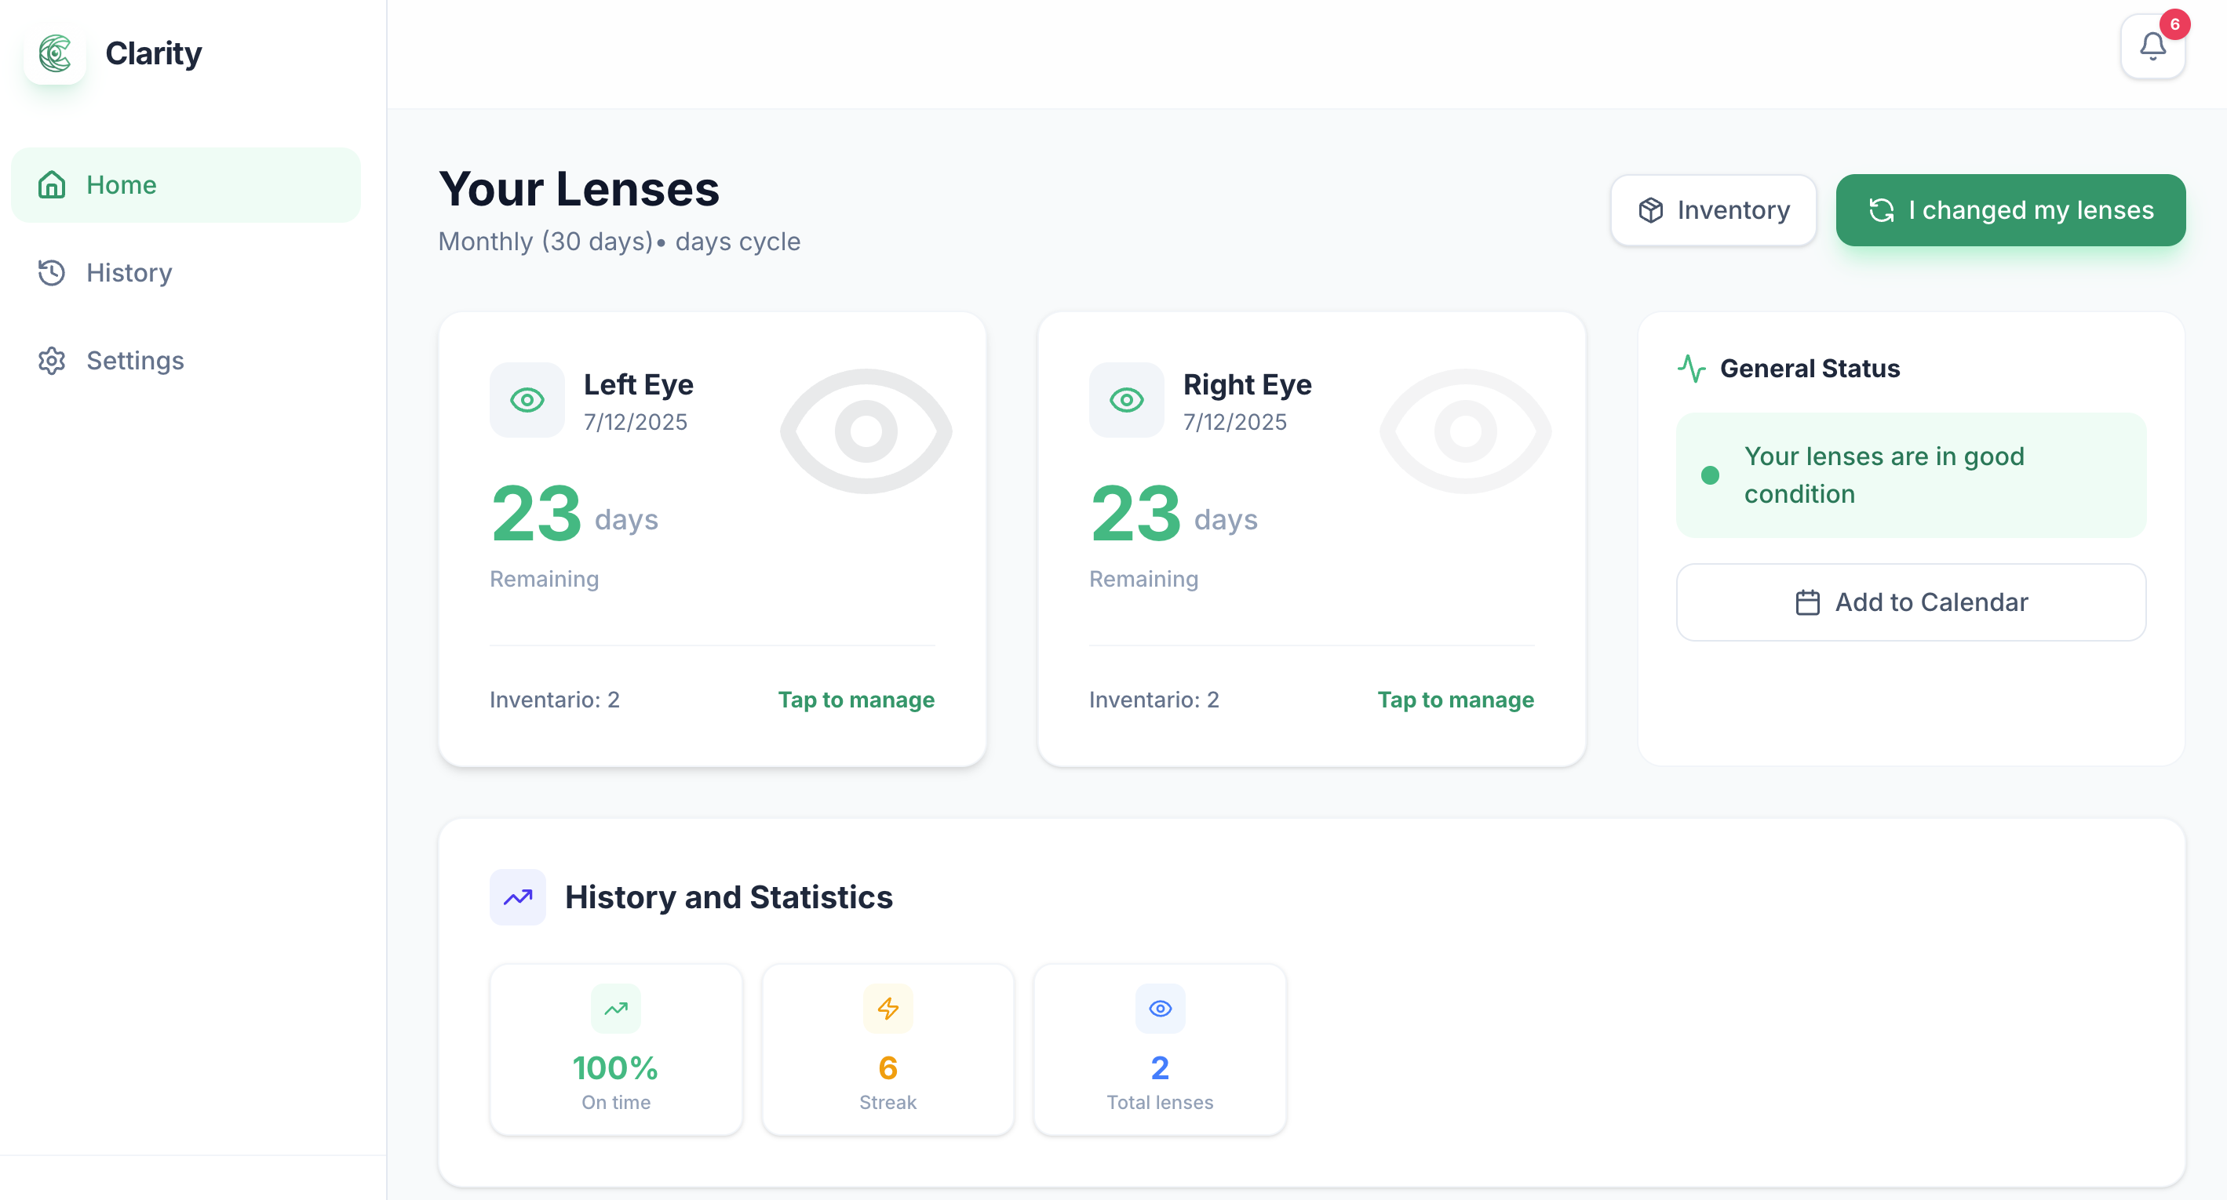This screenshot has width=2227, height=1200.
Task: Click the Total lenses eye icon
Action: pos(1159,1008)
